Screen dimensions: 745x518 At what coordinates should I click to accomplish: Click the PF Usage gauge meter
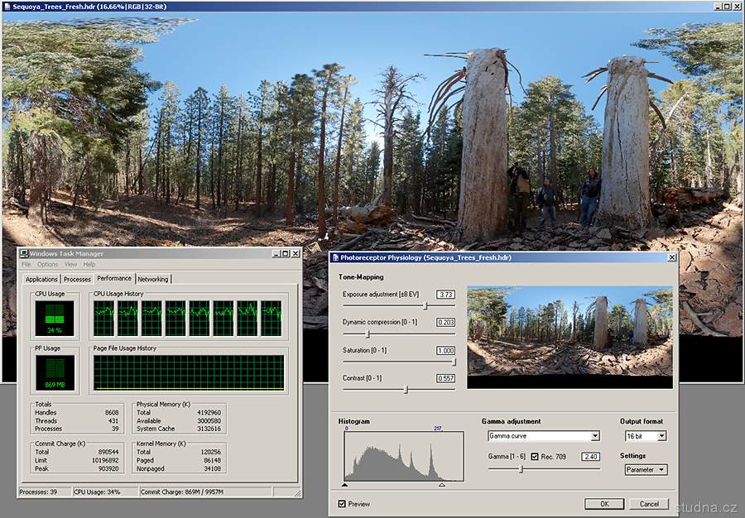(x=55, y=373)
